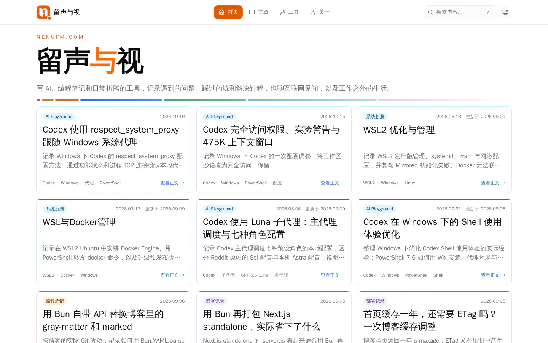The height and width of the screenshot is (343, 548).
Task: Click 查看正文 on WSL与Docker管理 card
Action: coord(172,275)
